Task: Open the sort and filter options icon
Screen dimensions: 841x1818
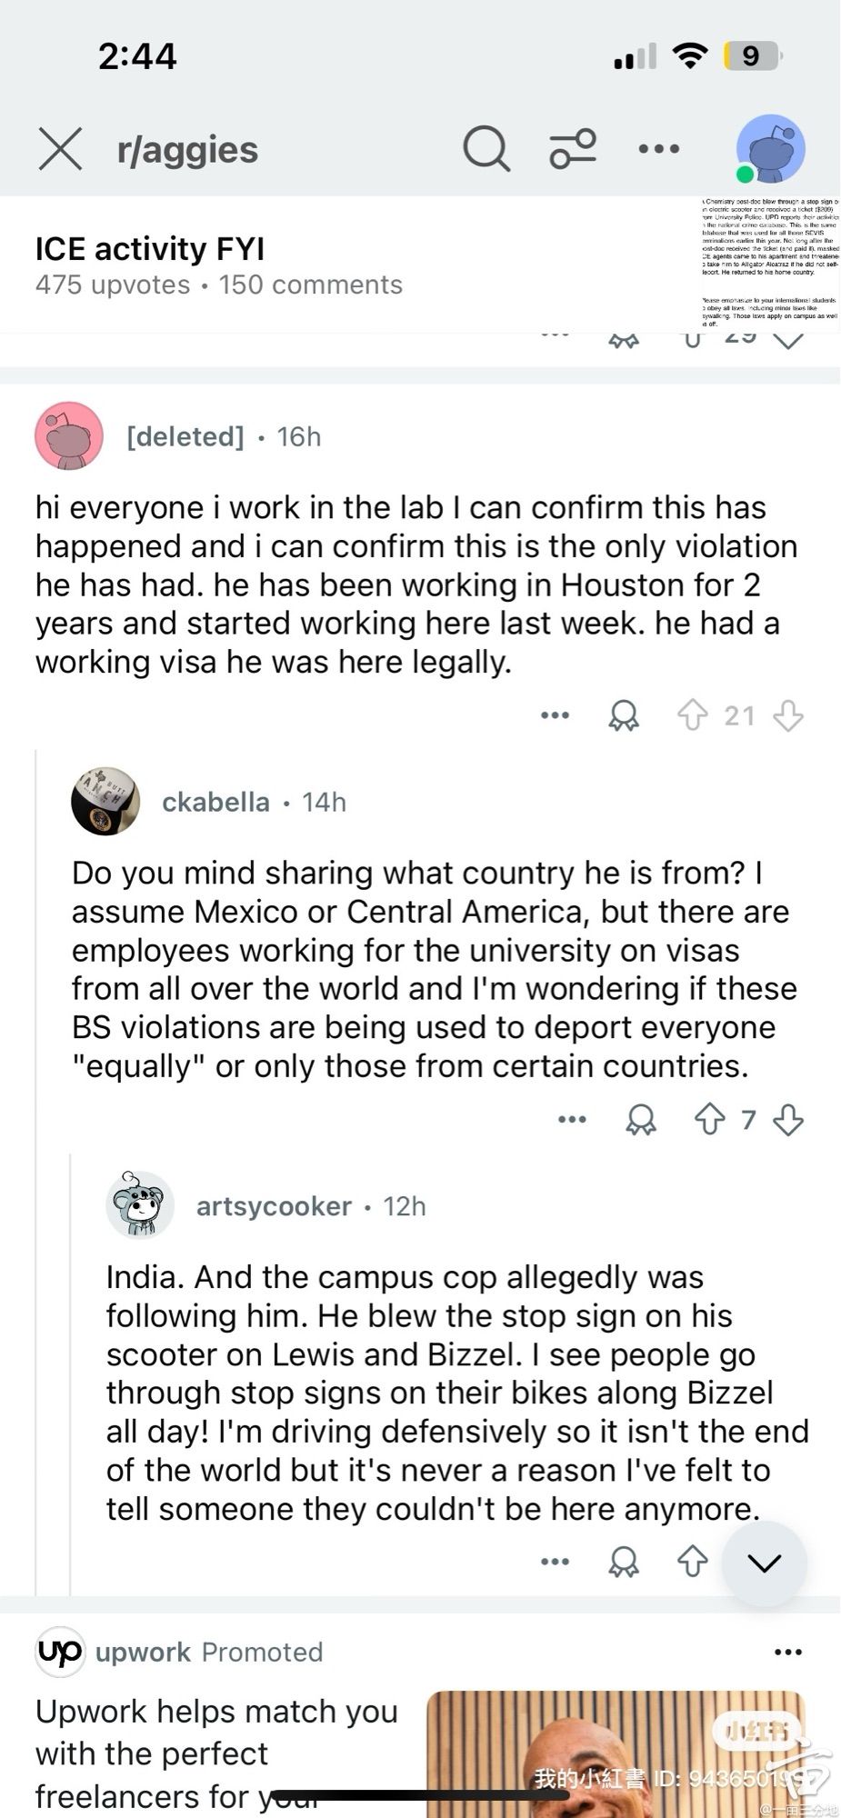Action: point(573,148)
